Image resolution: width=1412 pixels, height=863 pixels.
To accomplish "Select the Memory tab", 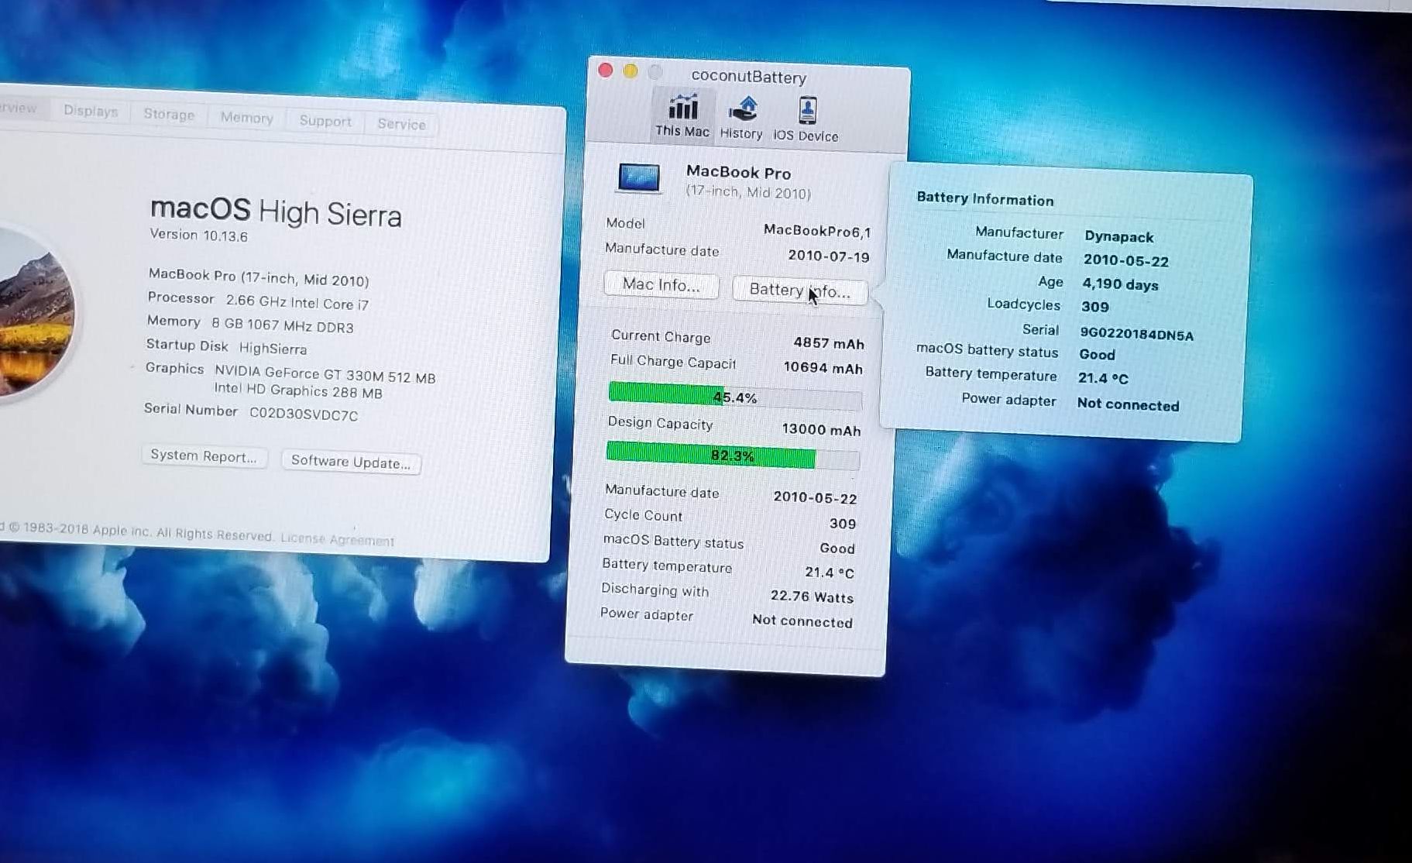I will point(246,118).
